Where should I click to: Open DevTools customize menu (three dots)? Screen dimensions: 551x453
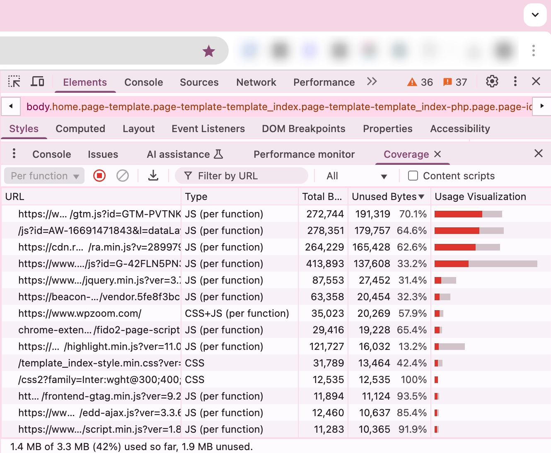tap(515, 82)
